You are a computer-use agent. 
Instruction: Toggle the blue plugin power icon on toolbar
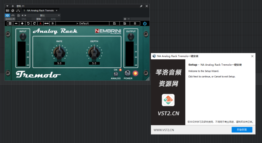(x=145, y=23)
